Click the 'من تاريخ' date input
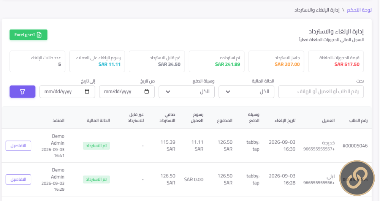 pos(127,92)
